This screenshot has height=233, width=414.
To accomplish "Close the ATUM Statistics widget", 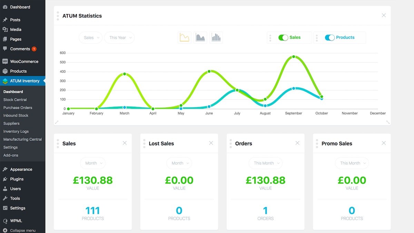I will 384,15.
